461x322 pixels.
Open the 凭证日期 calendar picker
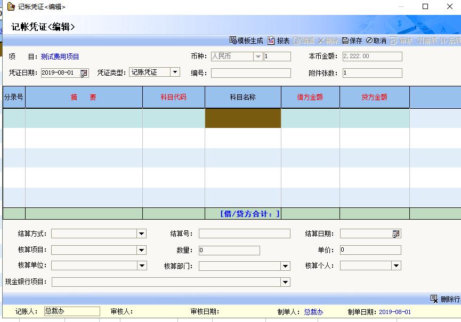coord(84,73)
